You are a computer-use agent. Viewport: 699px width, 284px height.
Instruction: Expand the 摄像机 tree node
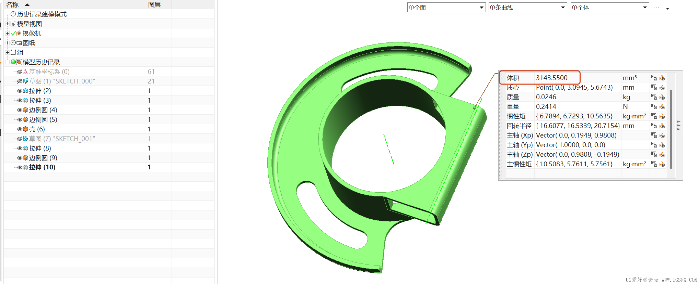7,33
